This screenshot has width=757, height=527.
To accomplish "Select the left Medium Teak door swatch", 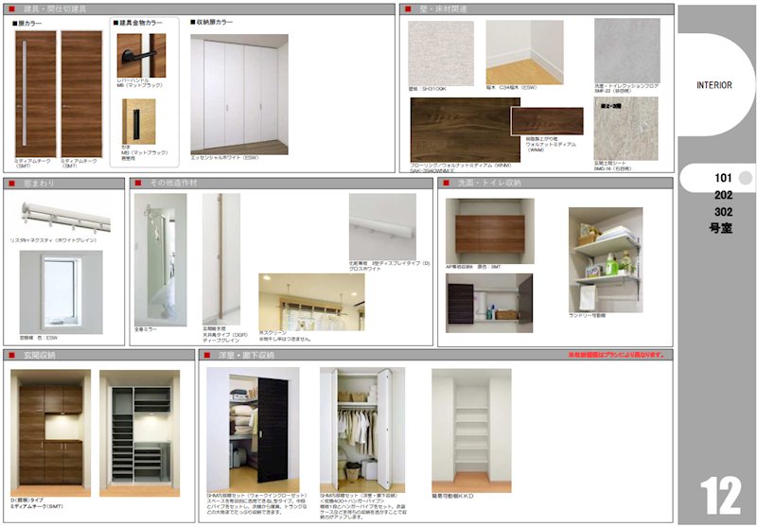I will pos(34,93).
